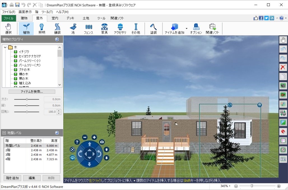This screenshot has width=288, height=190.
Task: Activate the 塗装 paint tool
Action: [x=153, y=29]
